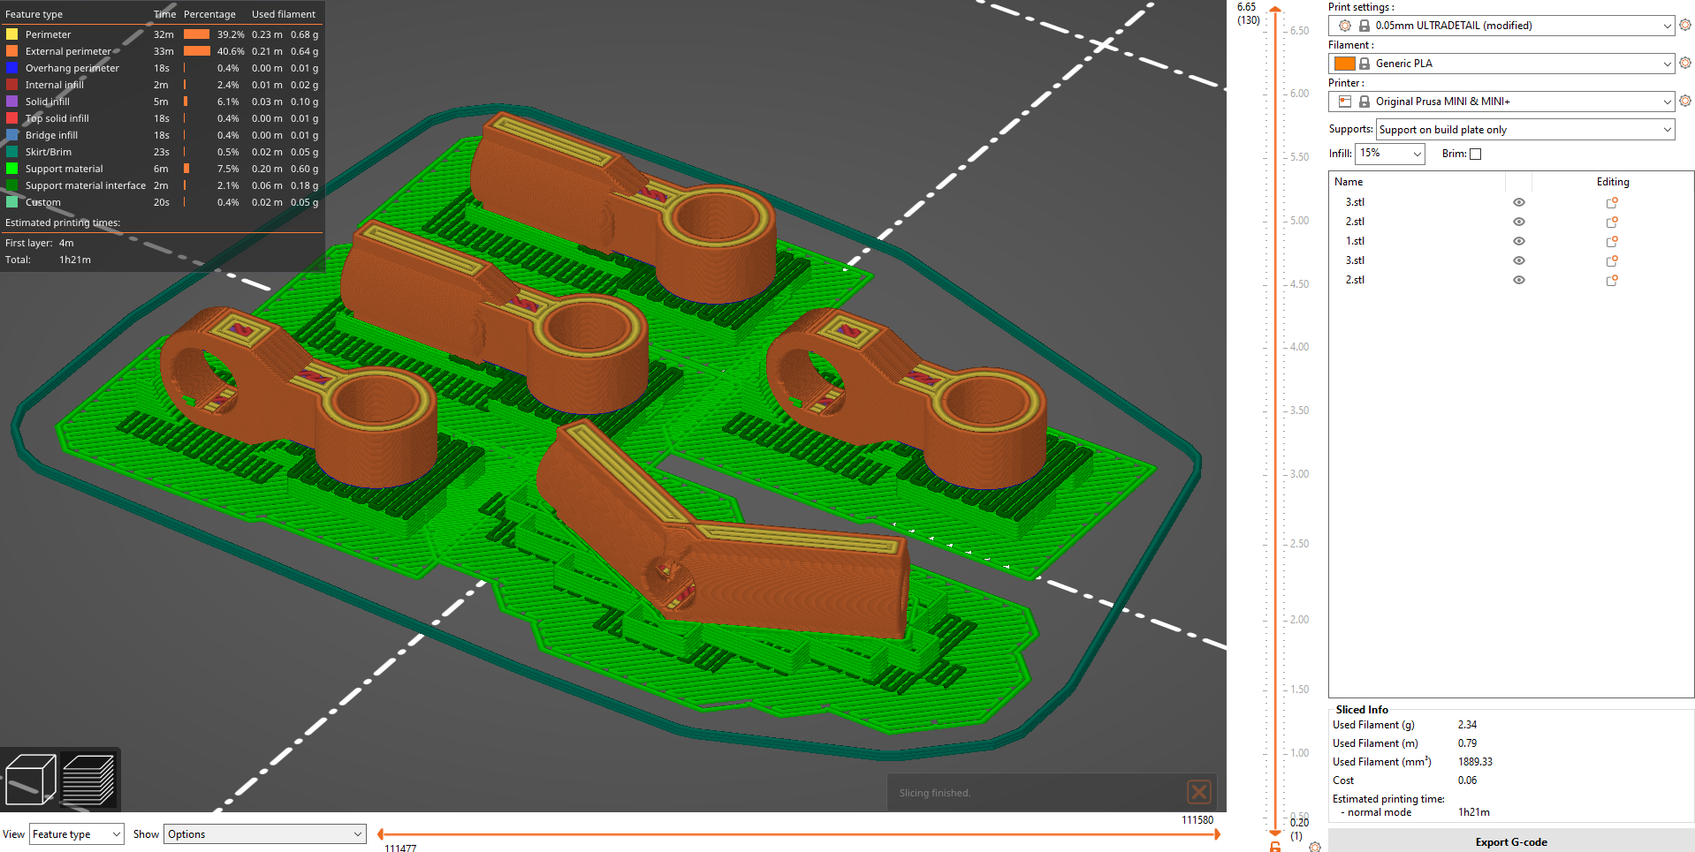Screen dimensions: 1695x852
Task: Open Printer settings via its right-hand cog
Action: pyautogui.click(x=1685, y=102)
